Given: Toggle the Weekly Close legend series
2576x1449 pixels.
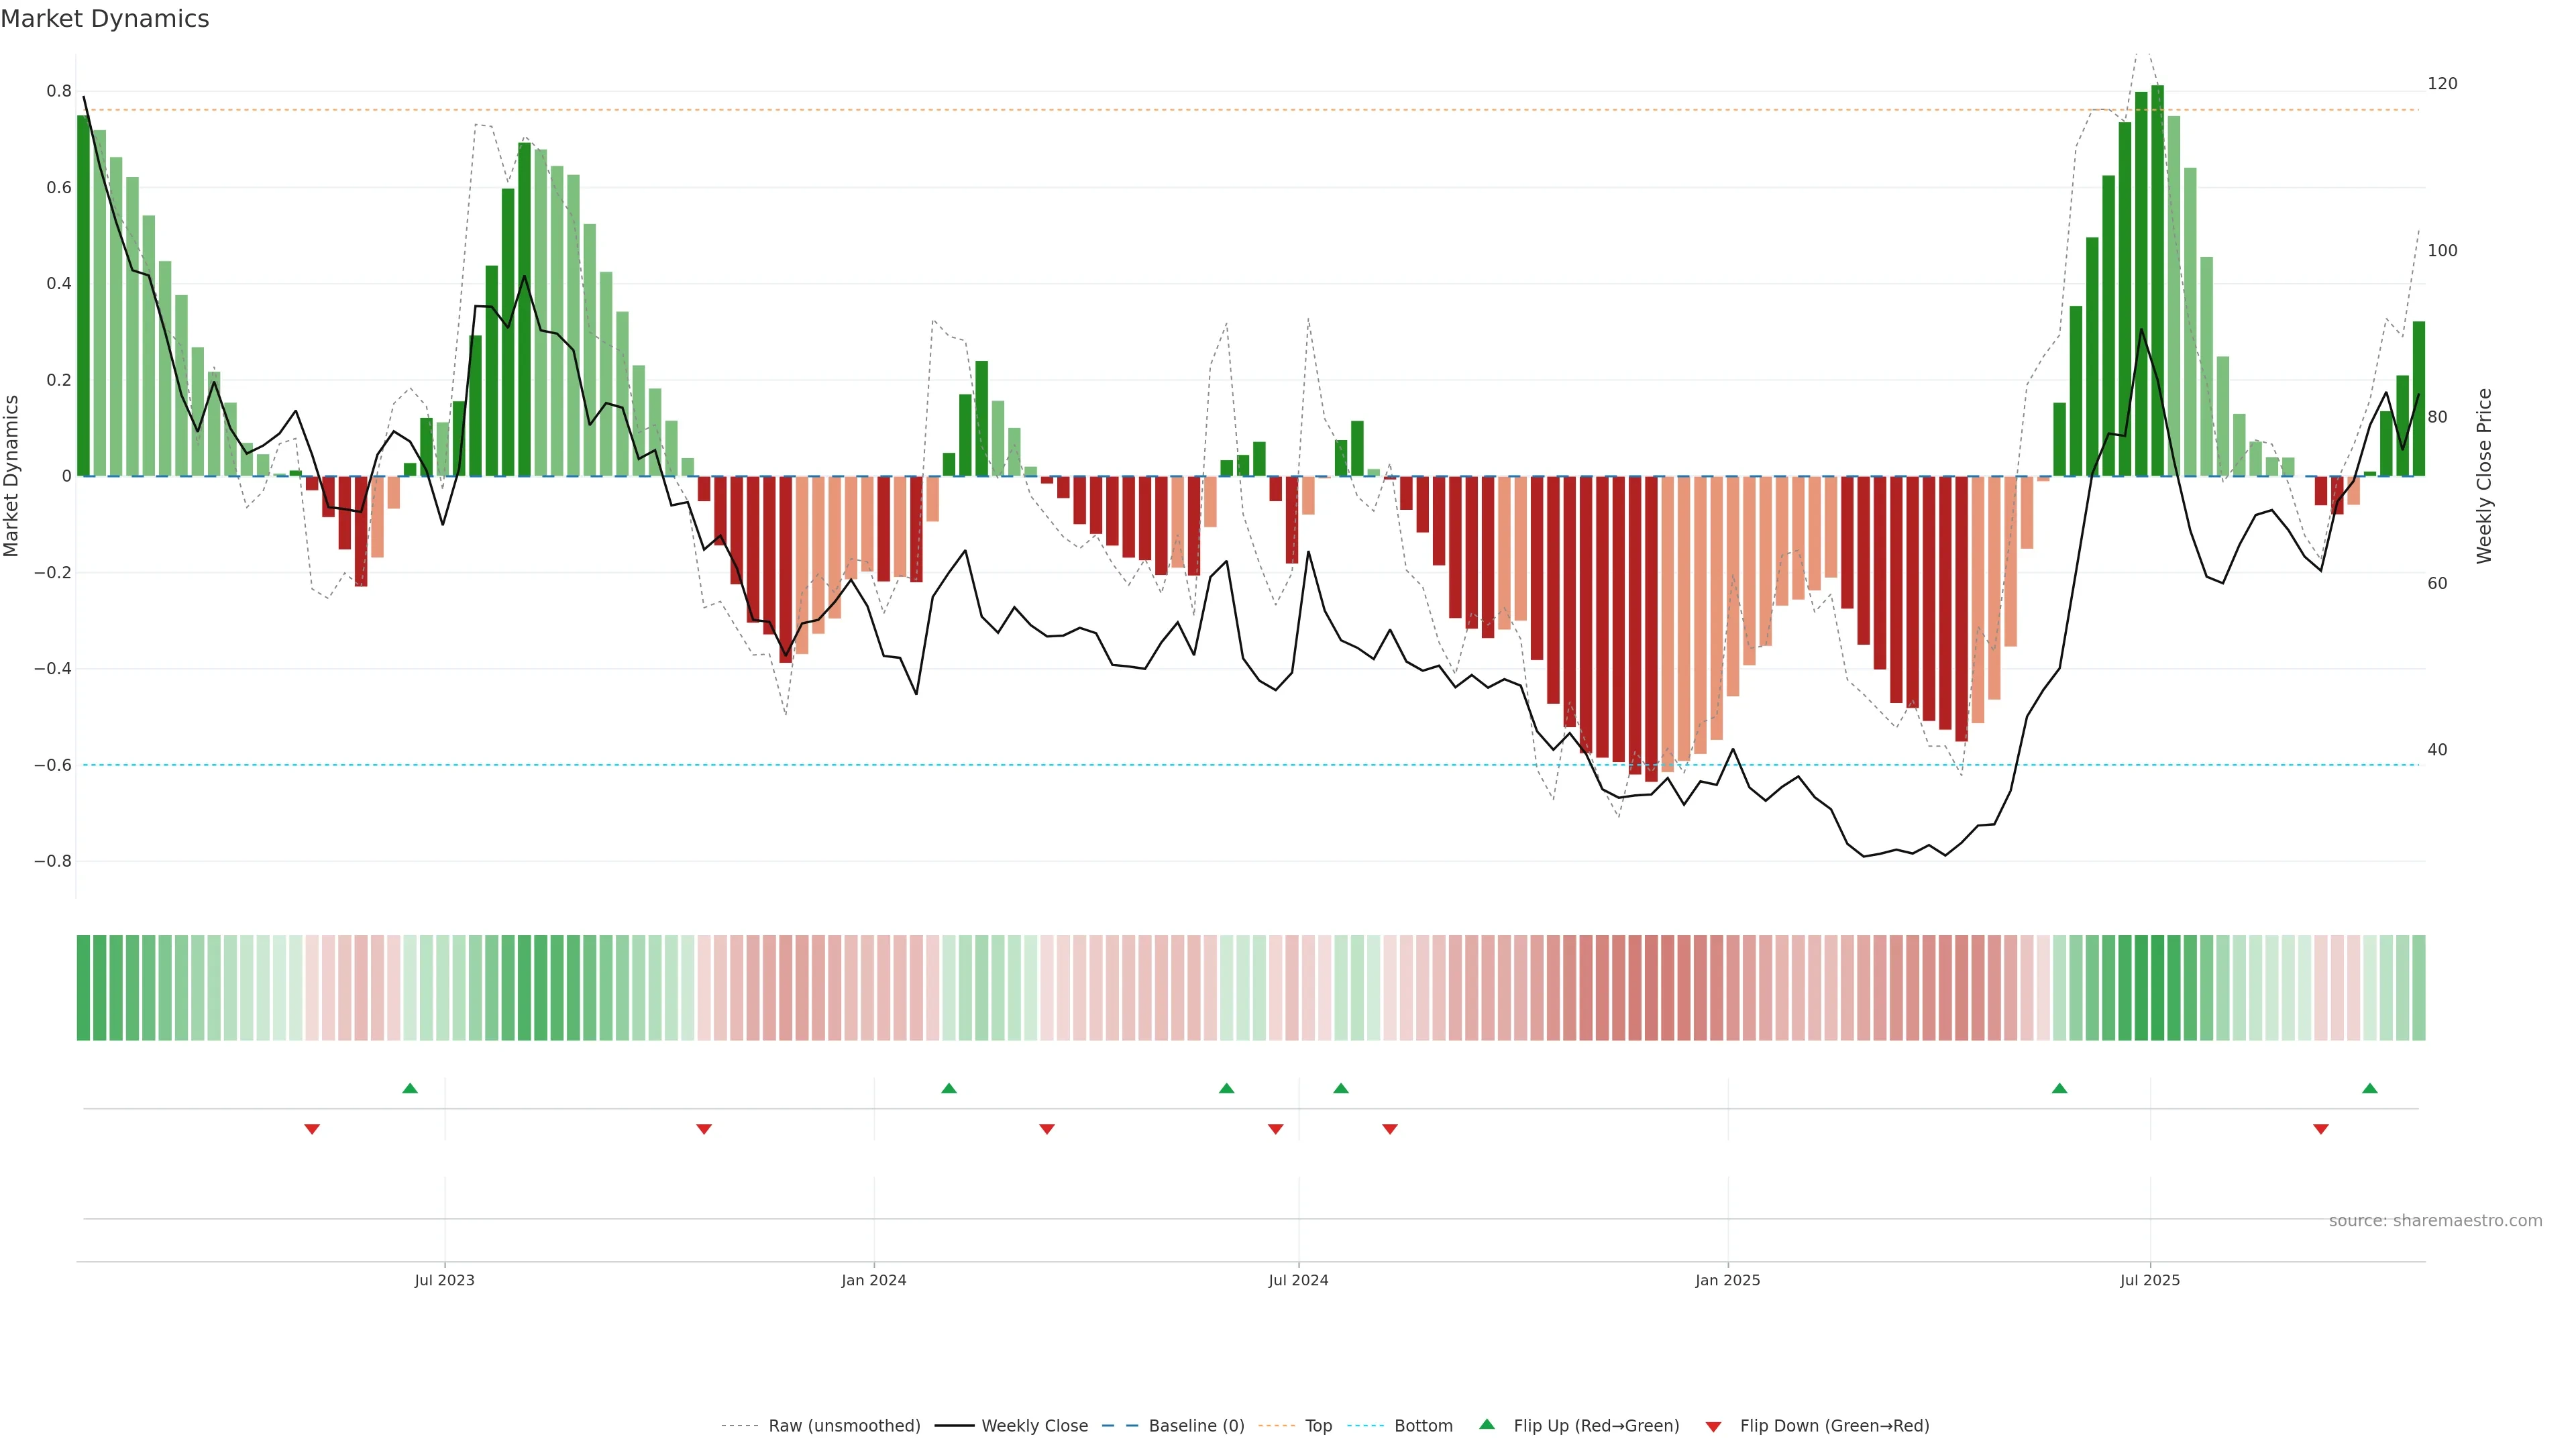Looking at the screenshot, I should click(x=1034, y=1426).
